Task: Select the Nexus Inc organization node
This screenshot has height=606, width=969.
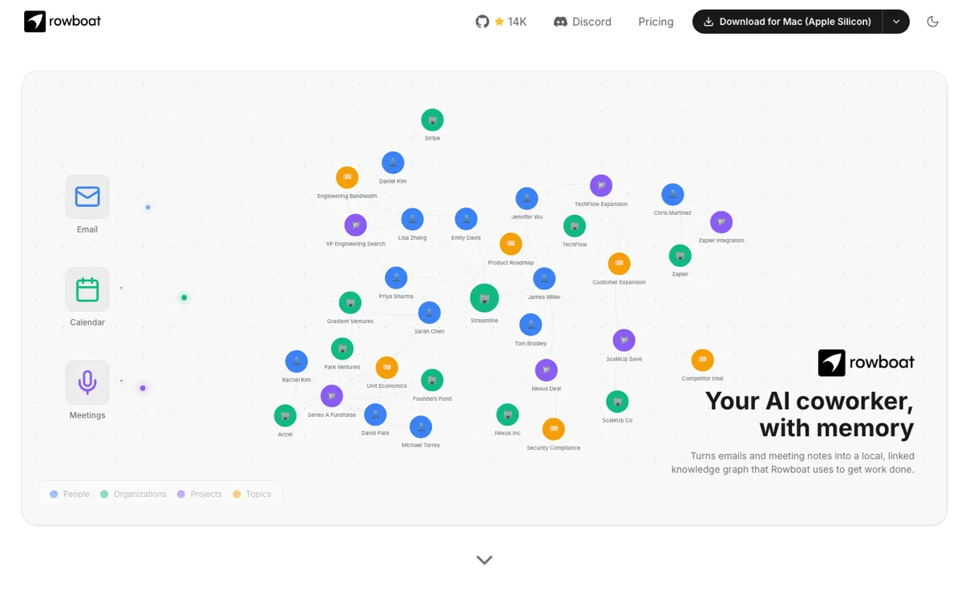Action: 507,415
